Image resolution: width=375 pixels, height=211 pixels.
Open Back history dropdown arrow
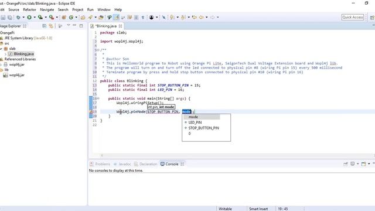coord(206,17)
